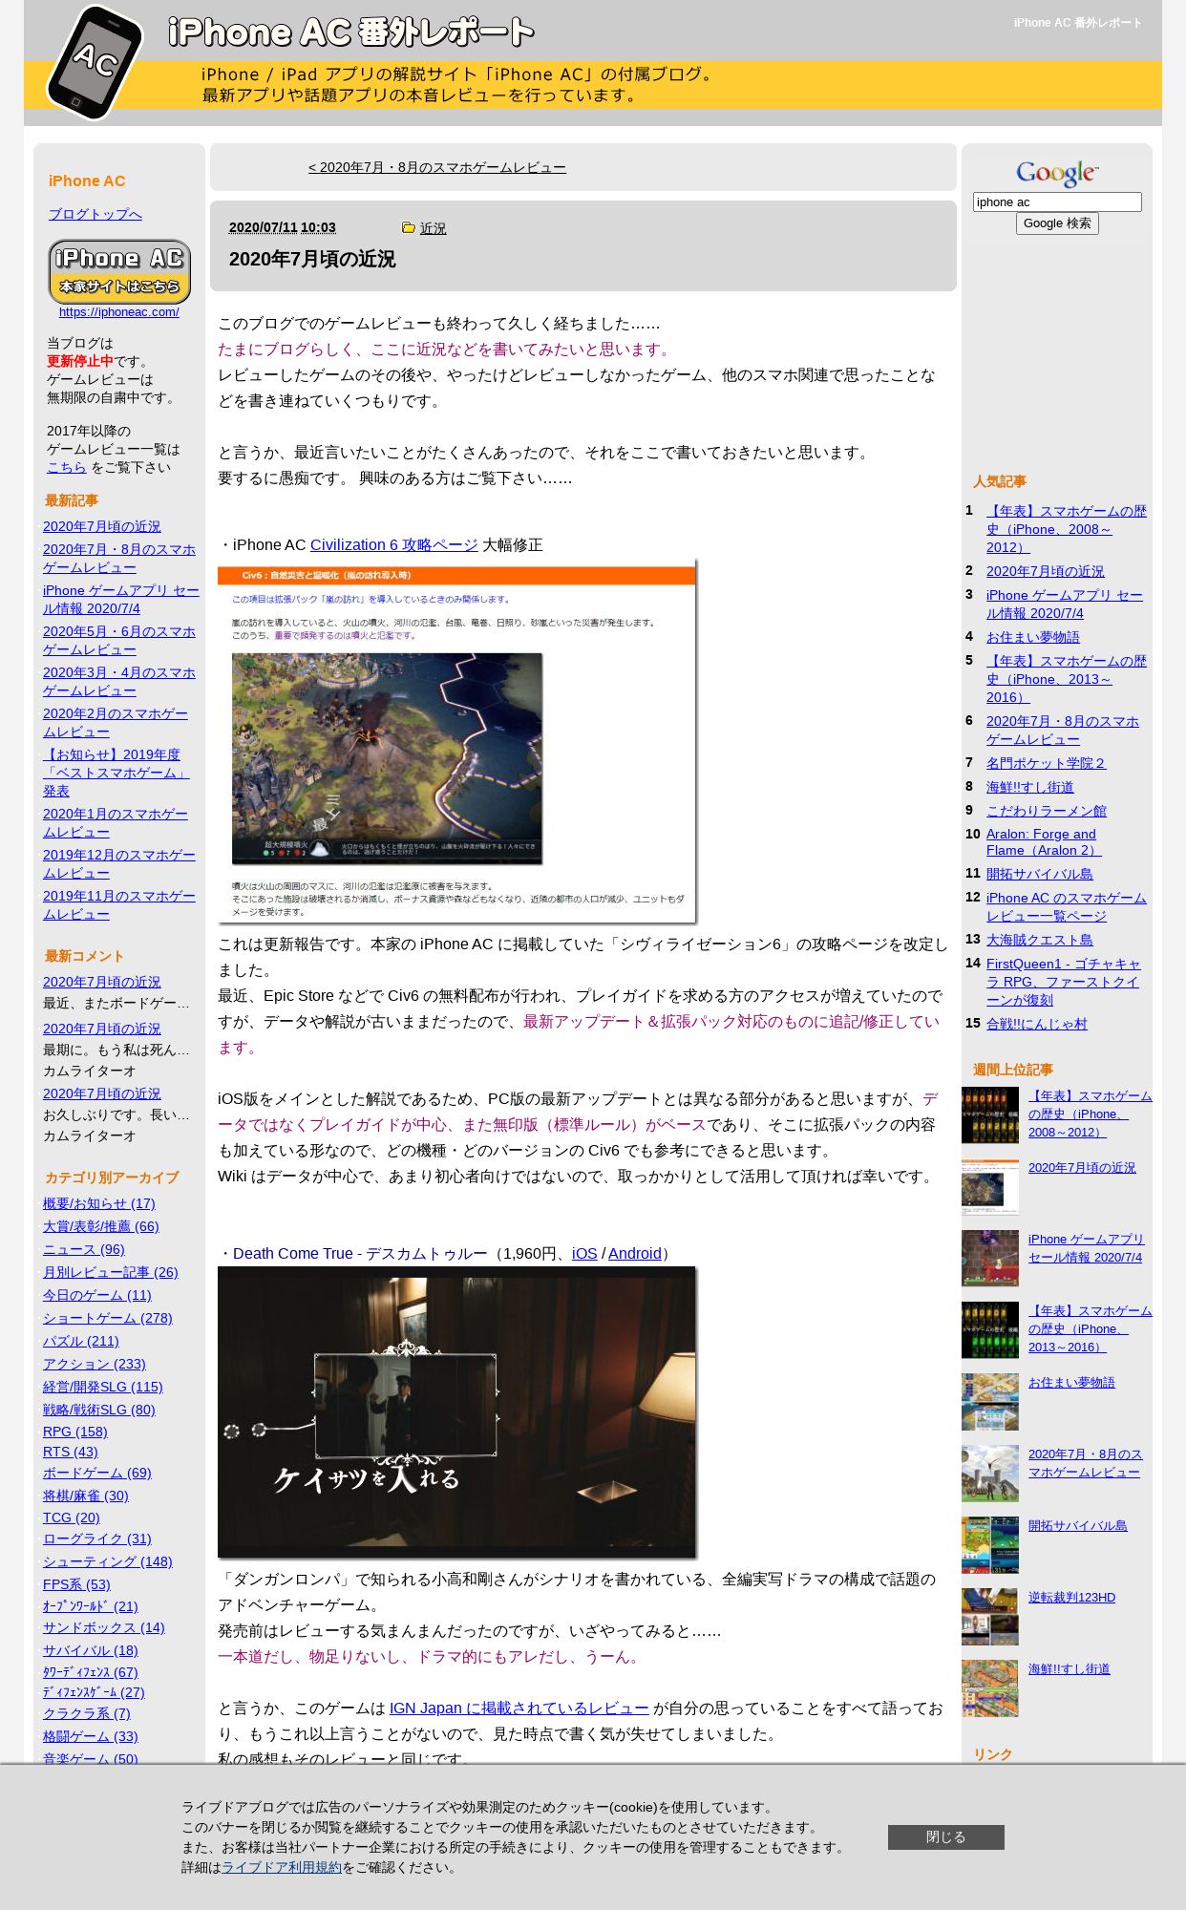Click weekly thumbnail for 海鮮!!すし街道
Viewport: 1186px width, 1910px height.
[x=989, y=1688]
